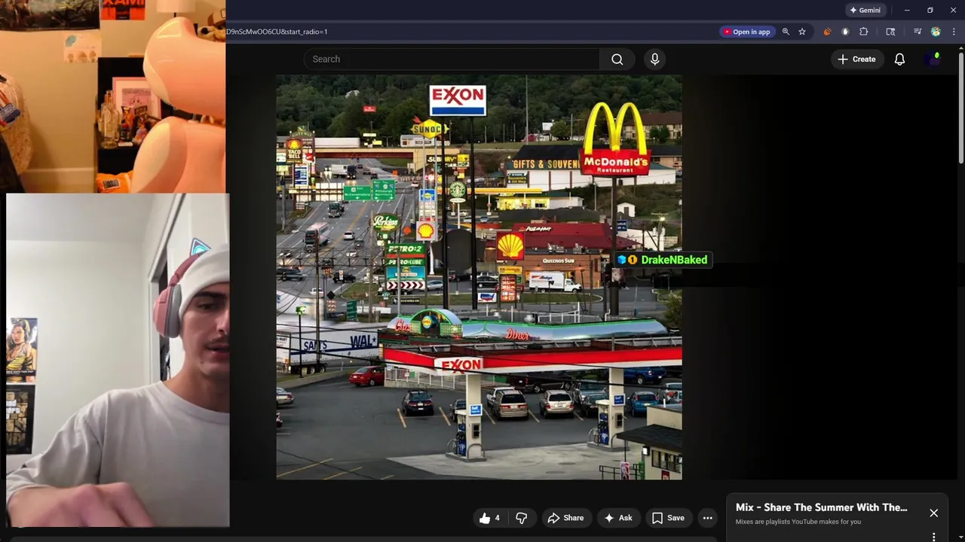This screenshot has height=542, width=965.
Task: Click the Create button
Action: (856, 59)
